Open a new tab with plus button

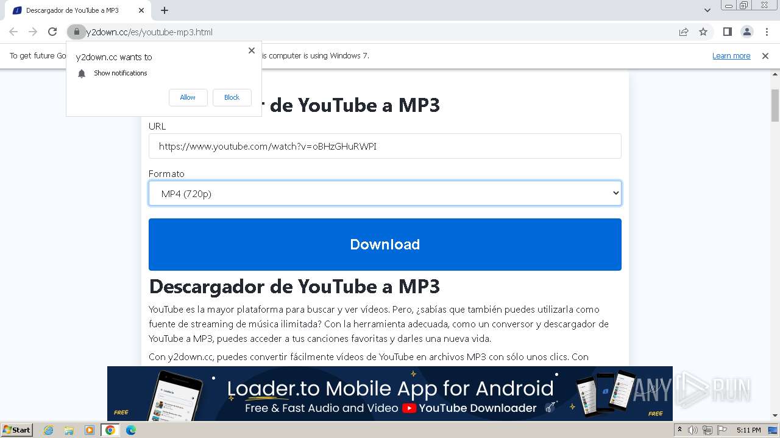(x=165, y=10)
